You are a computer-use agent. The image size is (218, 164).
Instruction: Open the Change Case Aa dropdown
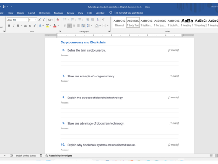click(x=51, y=20)
